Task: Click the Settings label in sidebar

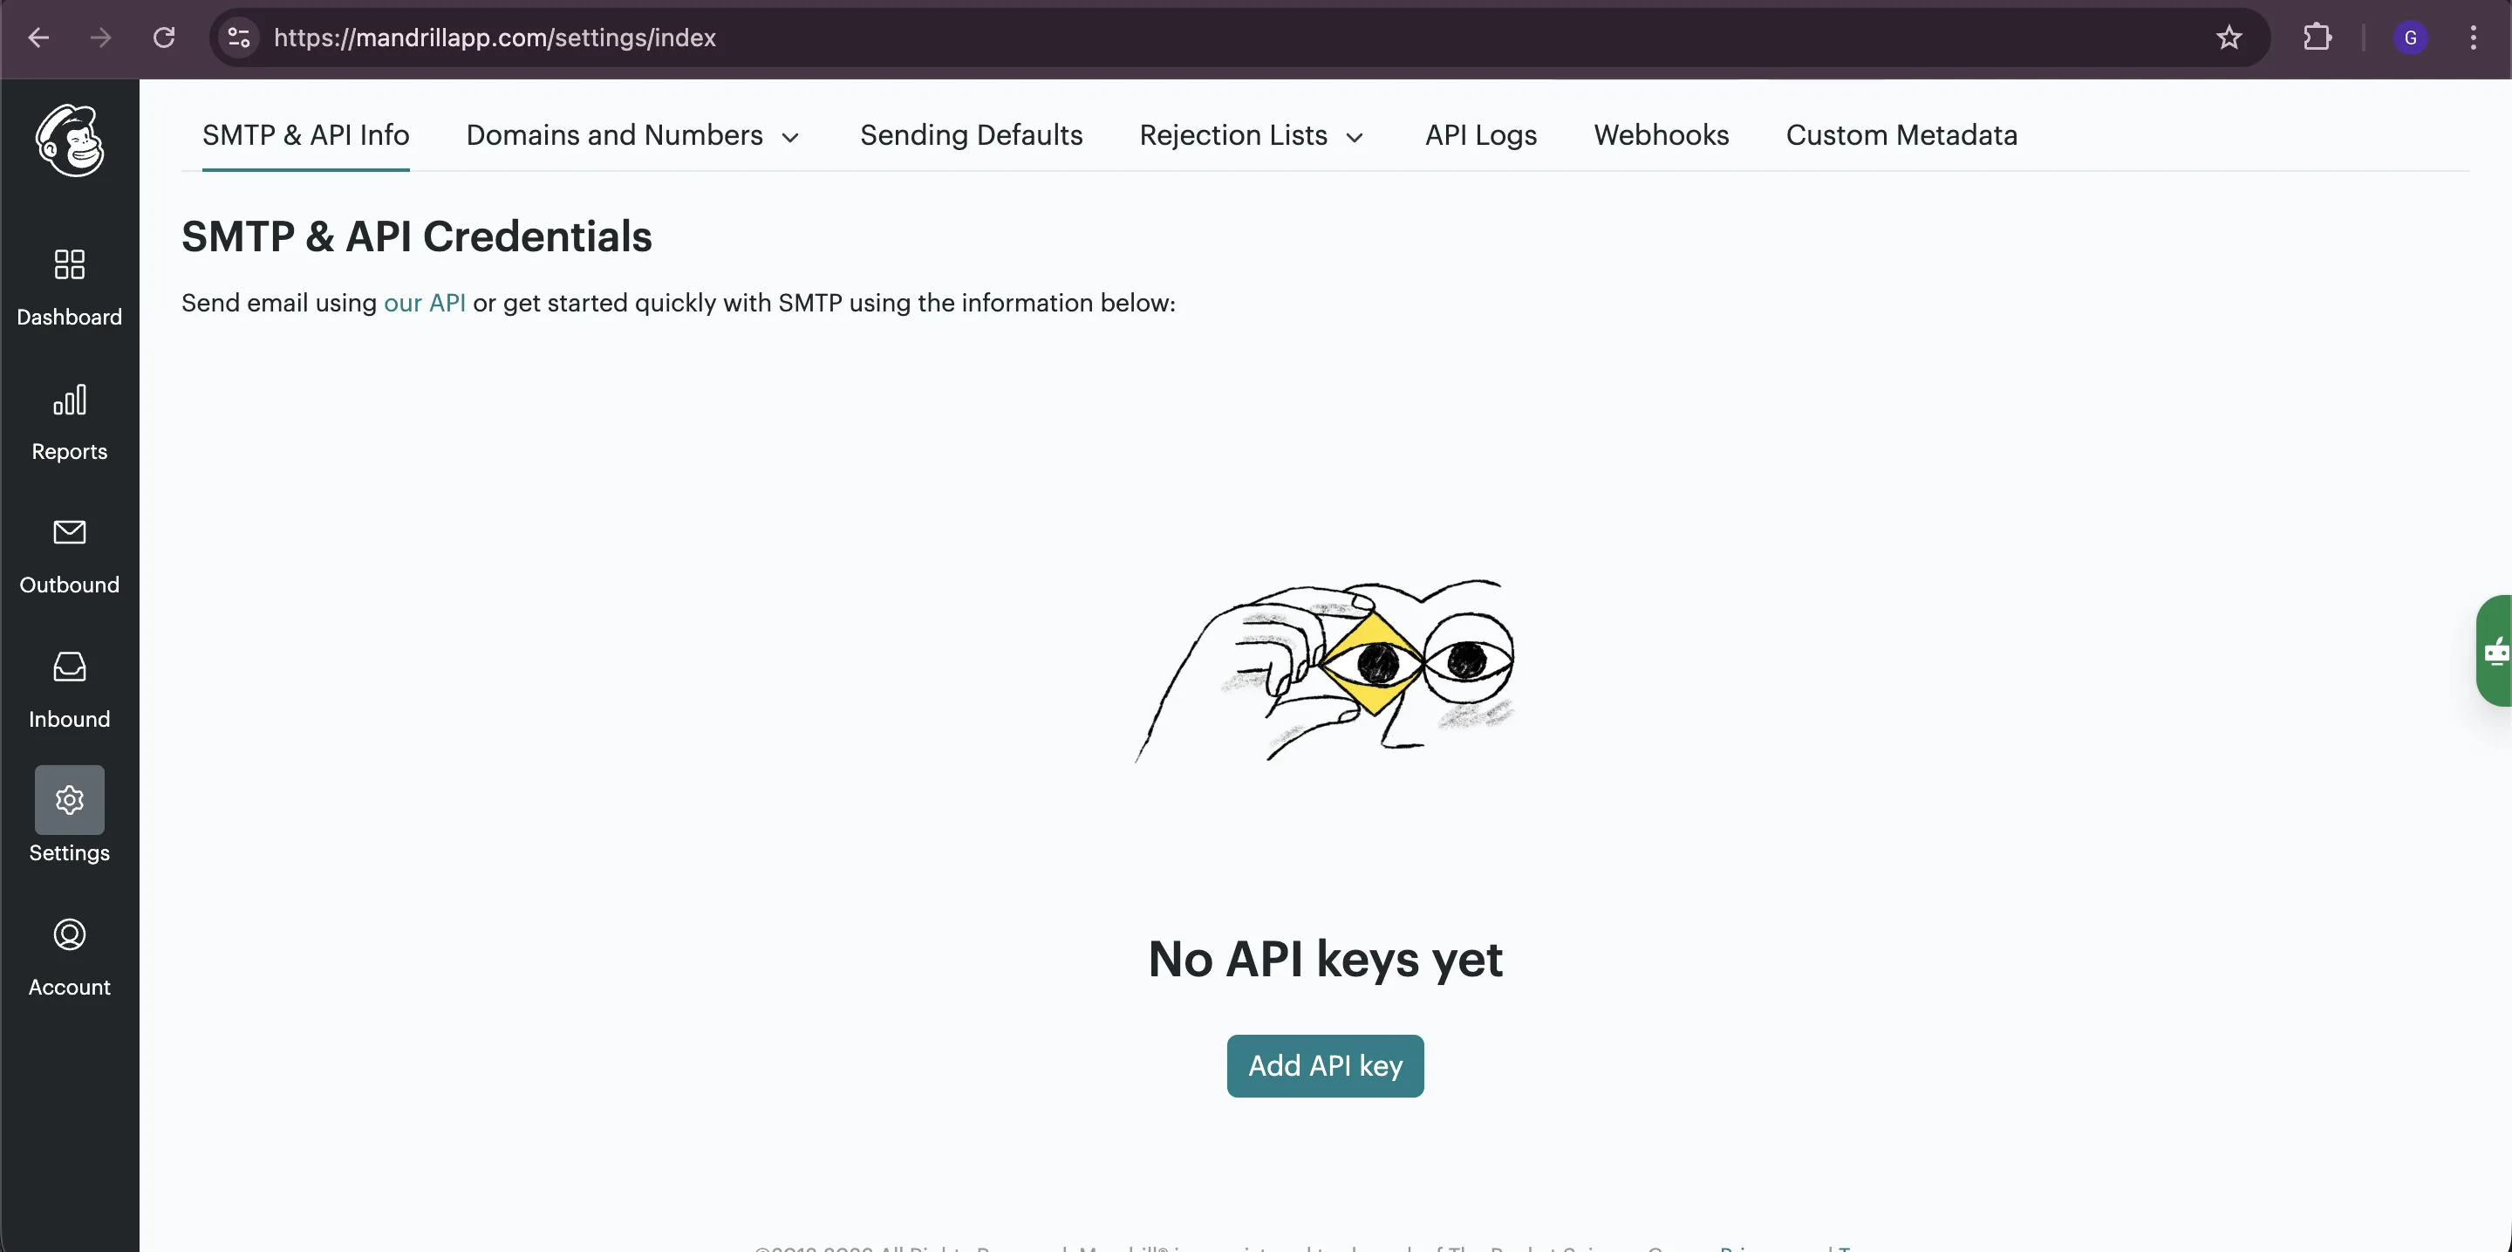Action: pyautogui.click(x=69, y=853)
